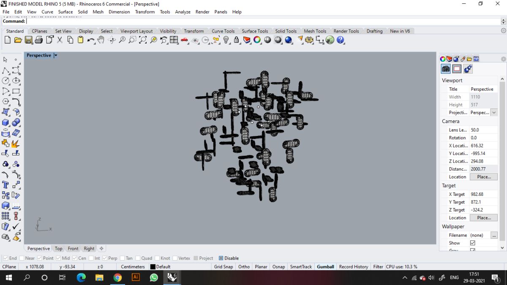
Task: Click the New file icon
Action: [x=7, y=40]
